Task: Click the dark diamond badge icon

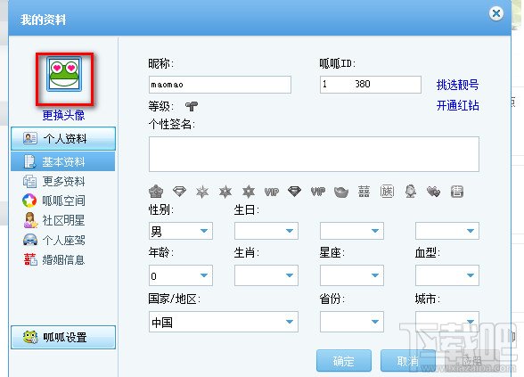Action: [294, 192]
